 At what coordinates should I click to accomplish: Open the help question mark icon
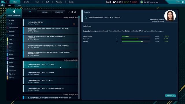coord(2,5)
